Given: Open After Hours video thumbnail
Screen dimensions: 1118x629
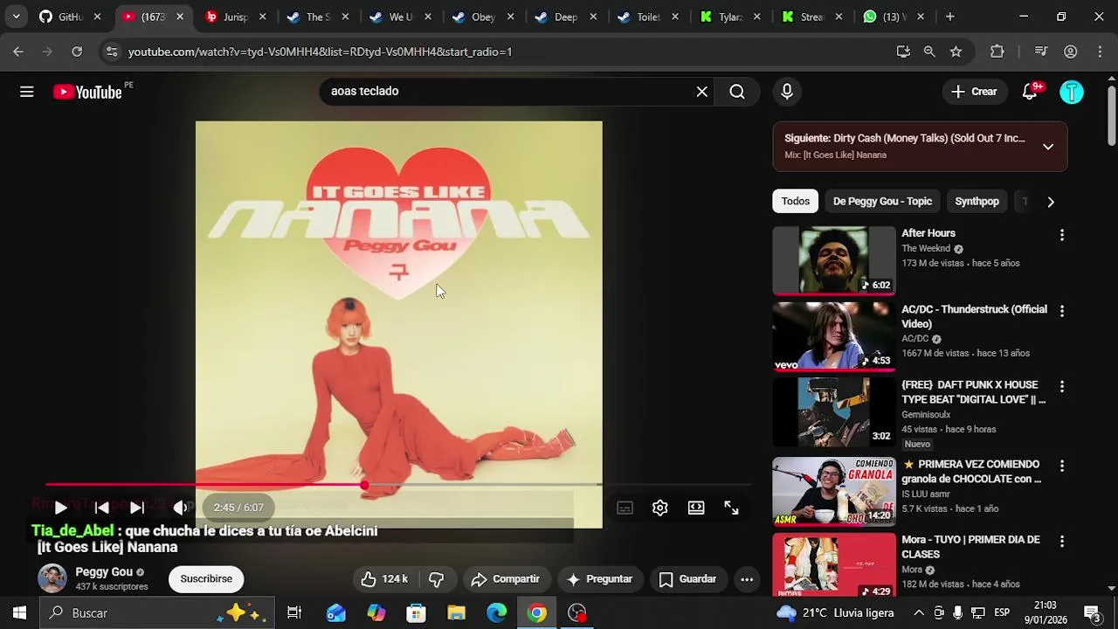Looking at the screenshot, I should (x=834, y=260).
